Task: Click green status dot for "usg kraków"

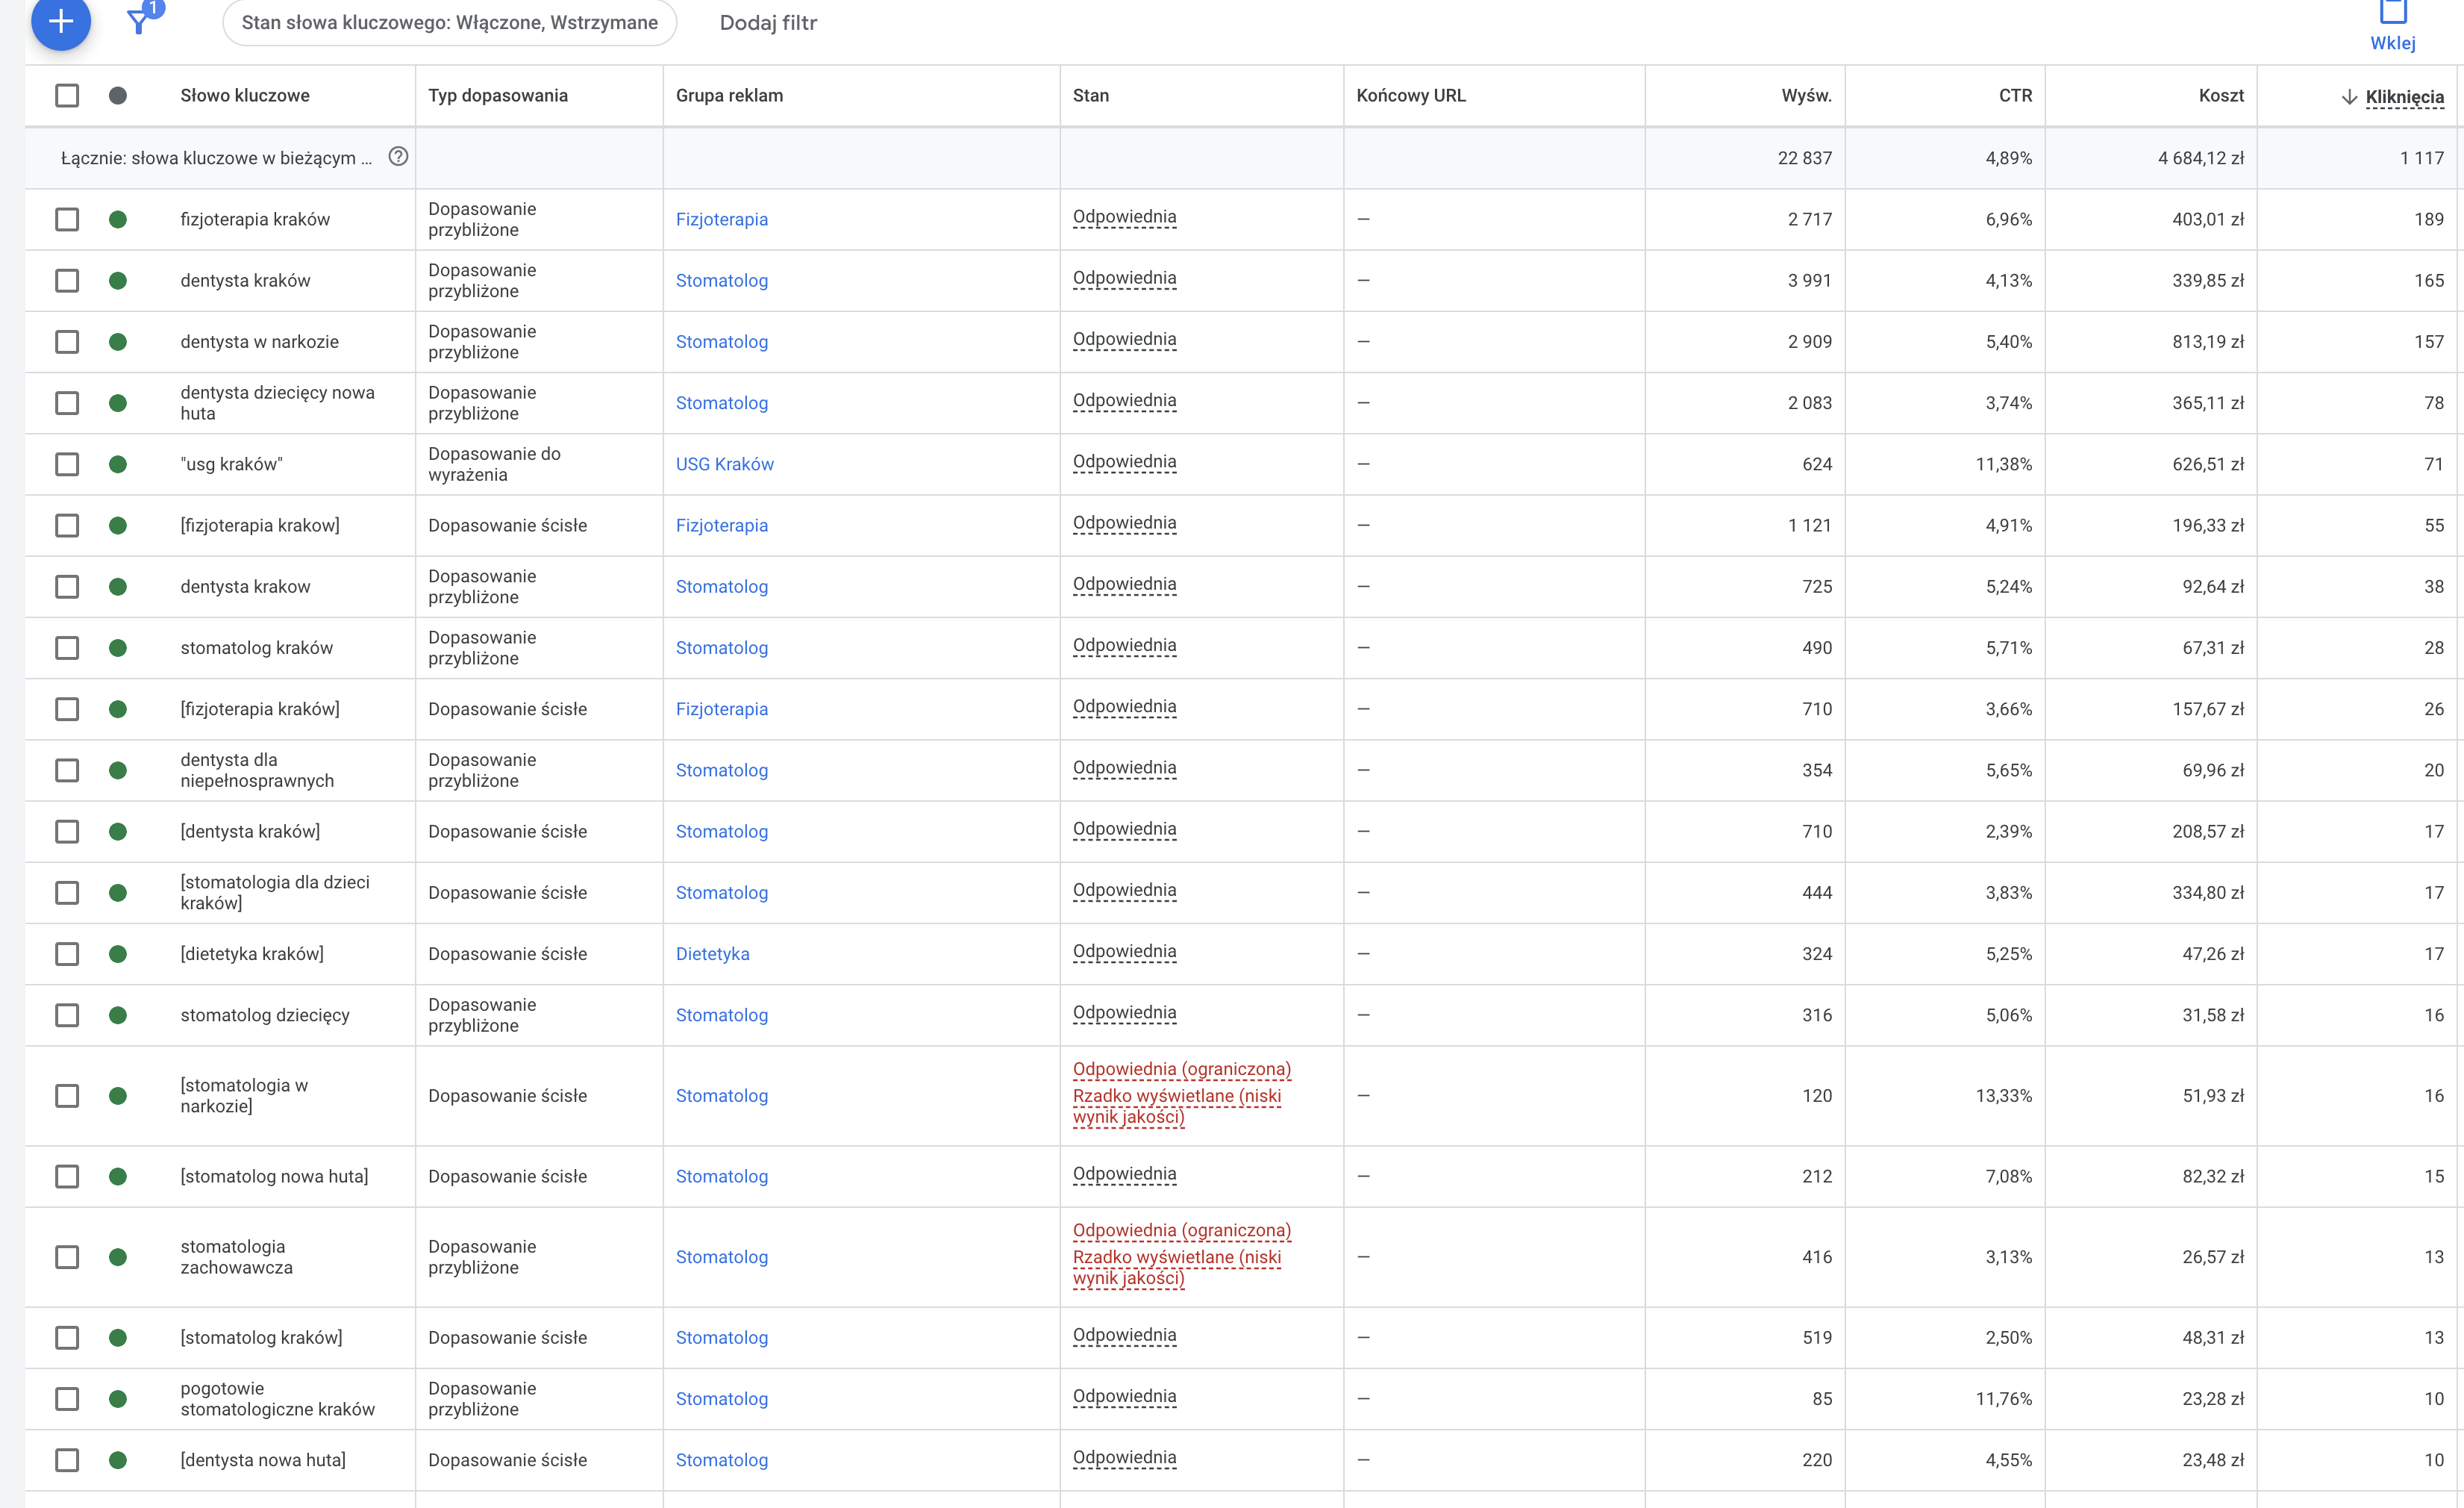Action: (118, 464)
